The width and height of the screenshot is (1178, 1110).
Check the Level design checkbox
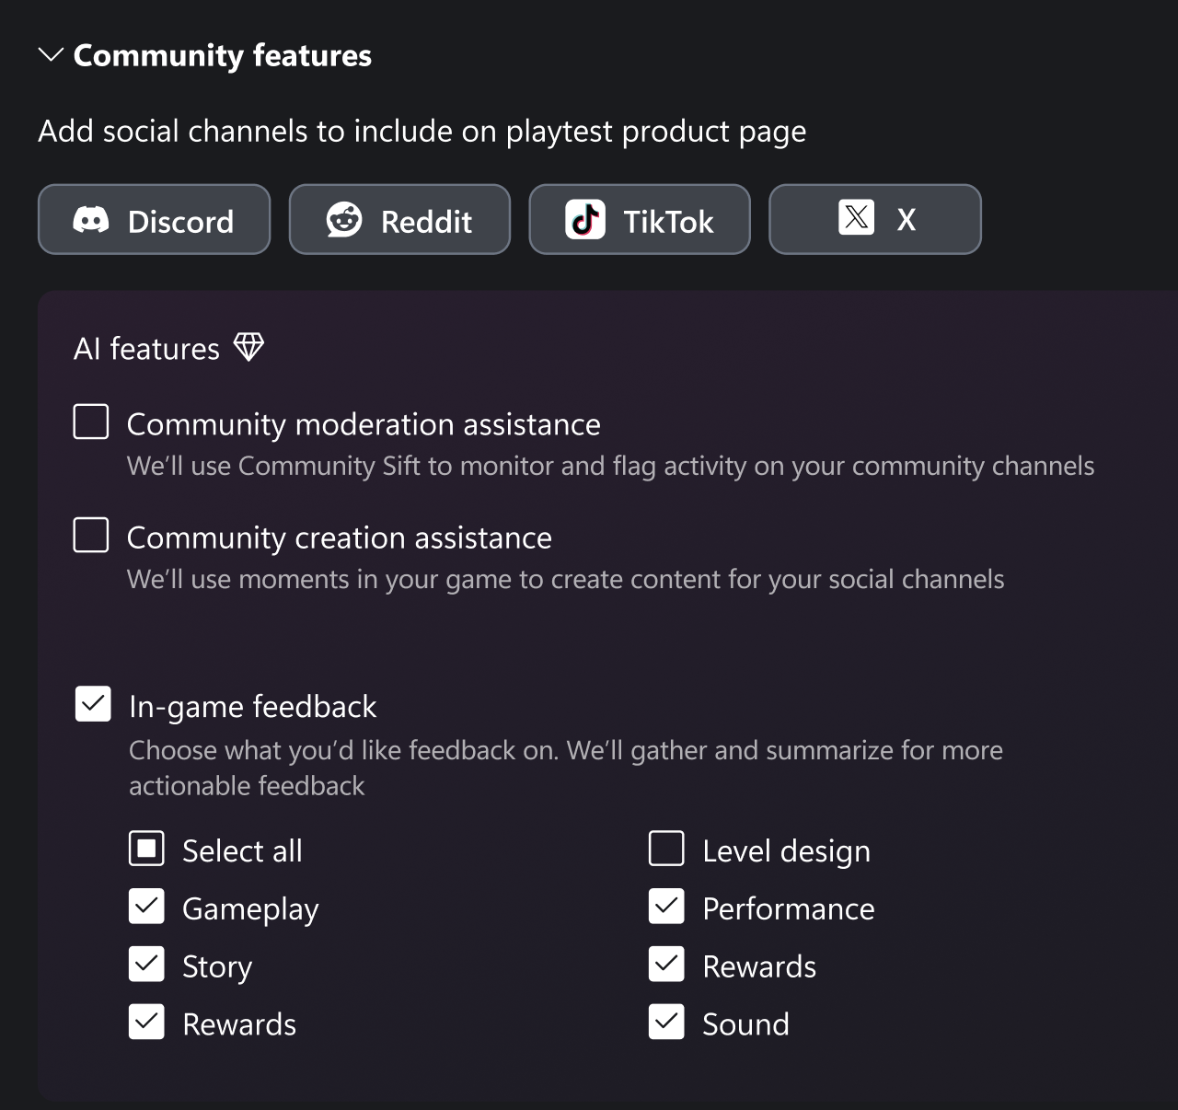tap(666, 849)
